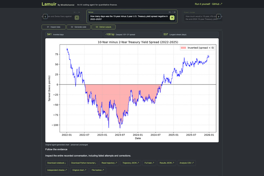Click the 537 Longest streak (days) stat
264x176 pixels.
[190, 34]
